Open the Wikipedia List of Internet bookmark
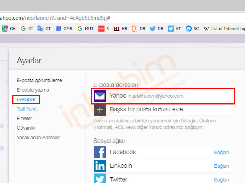This screenshot has height=183, width=245. point(224,29)
